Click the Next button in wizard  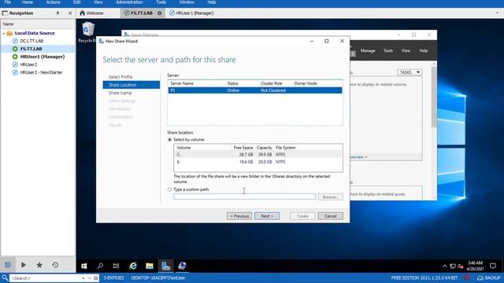267,216
